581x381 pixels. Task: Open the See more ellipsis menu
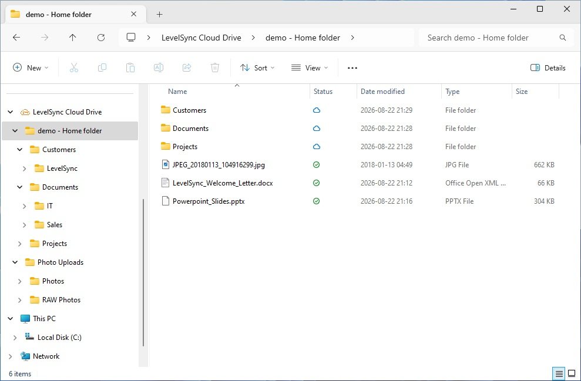352,68
